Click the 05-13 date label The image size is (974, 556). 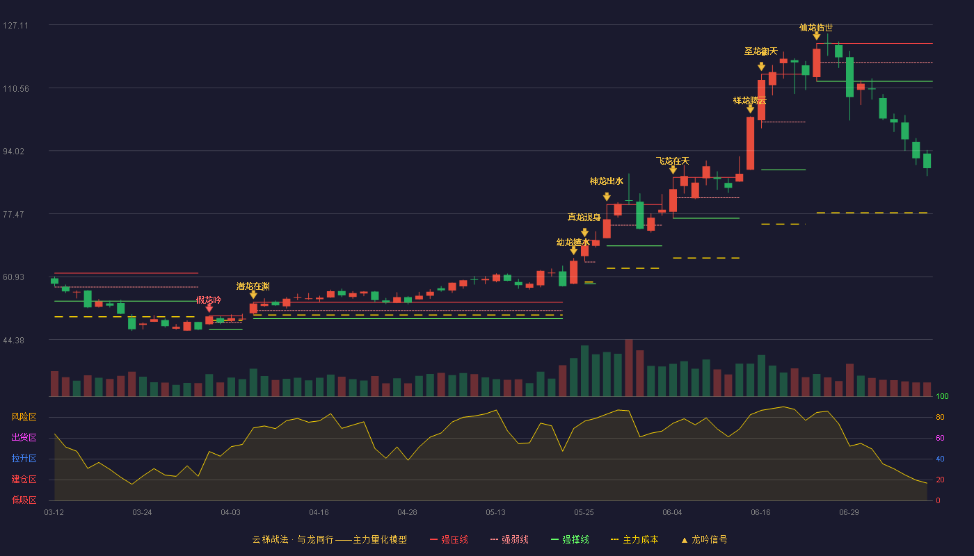(495, 512)
